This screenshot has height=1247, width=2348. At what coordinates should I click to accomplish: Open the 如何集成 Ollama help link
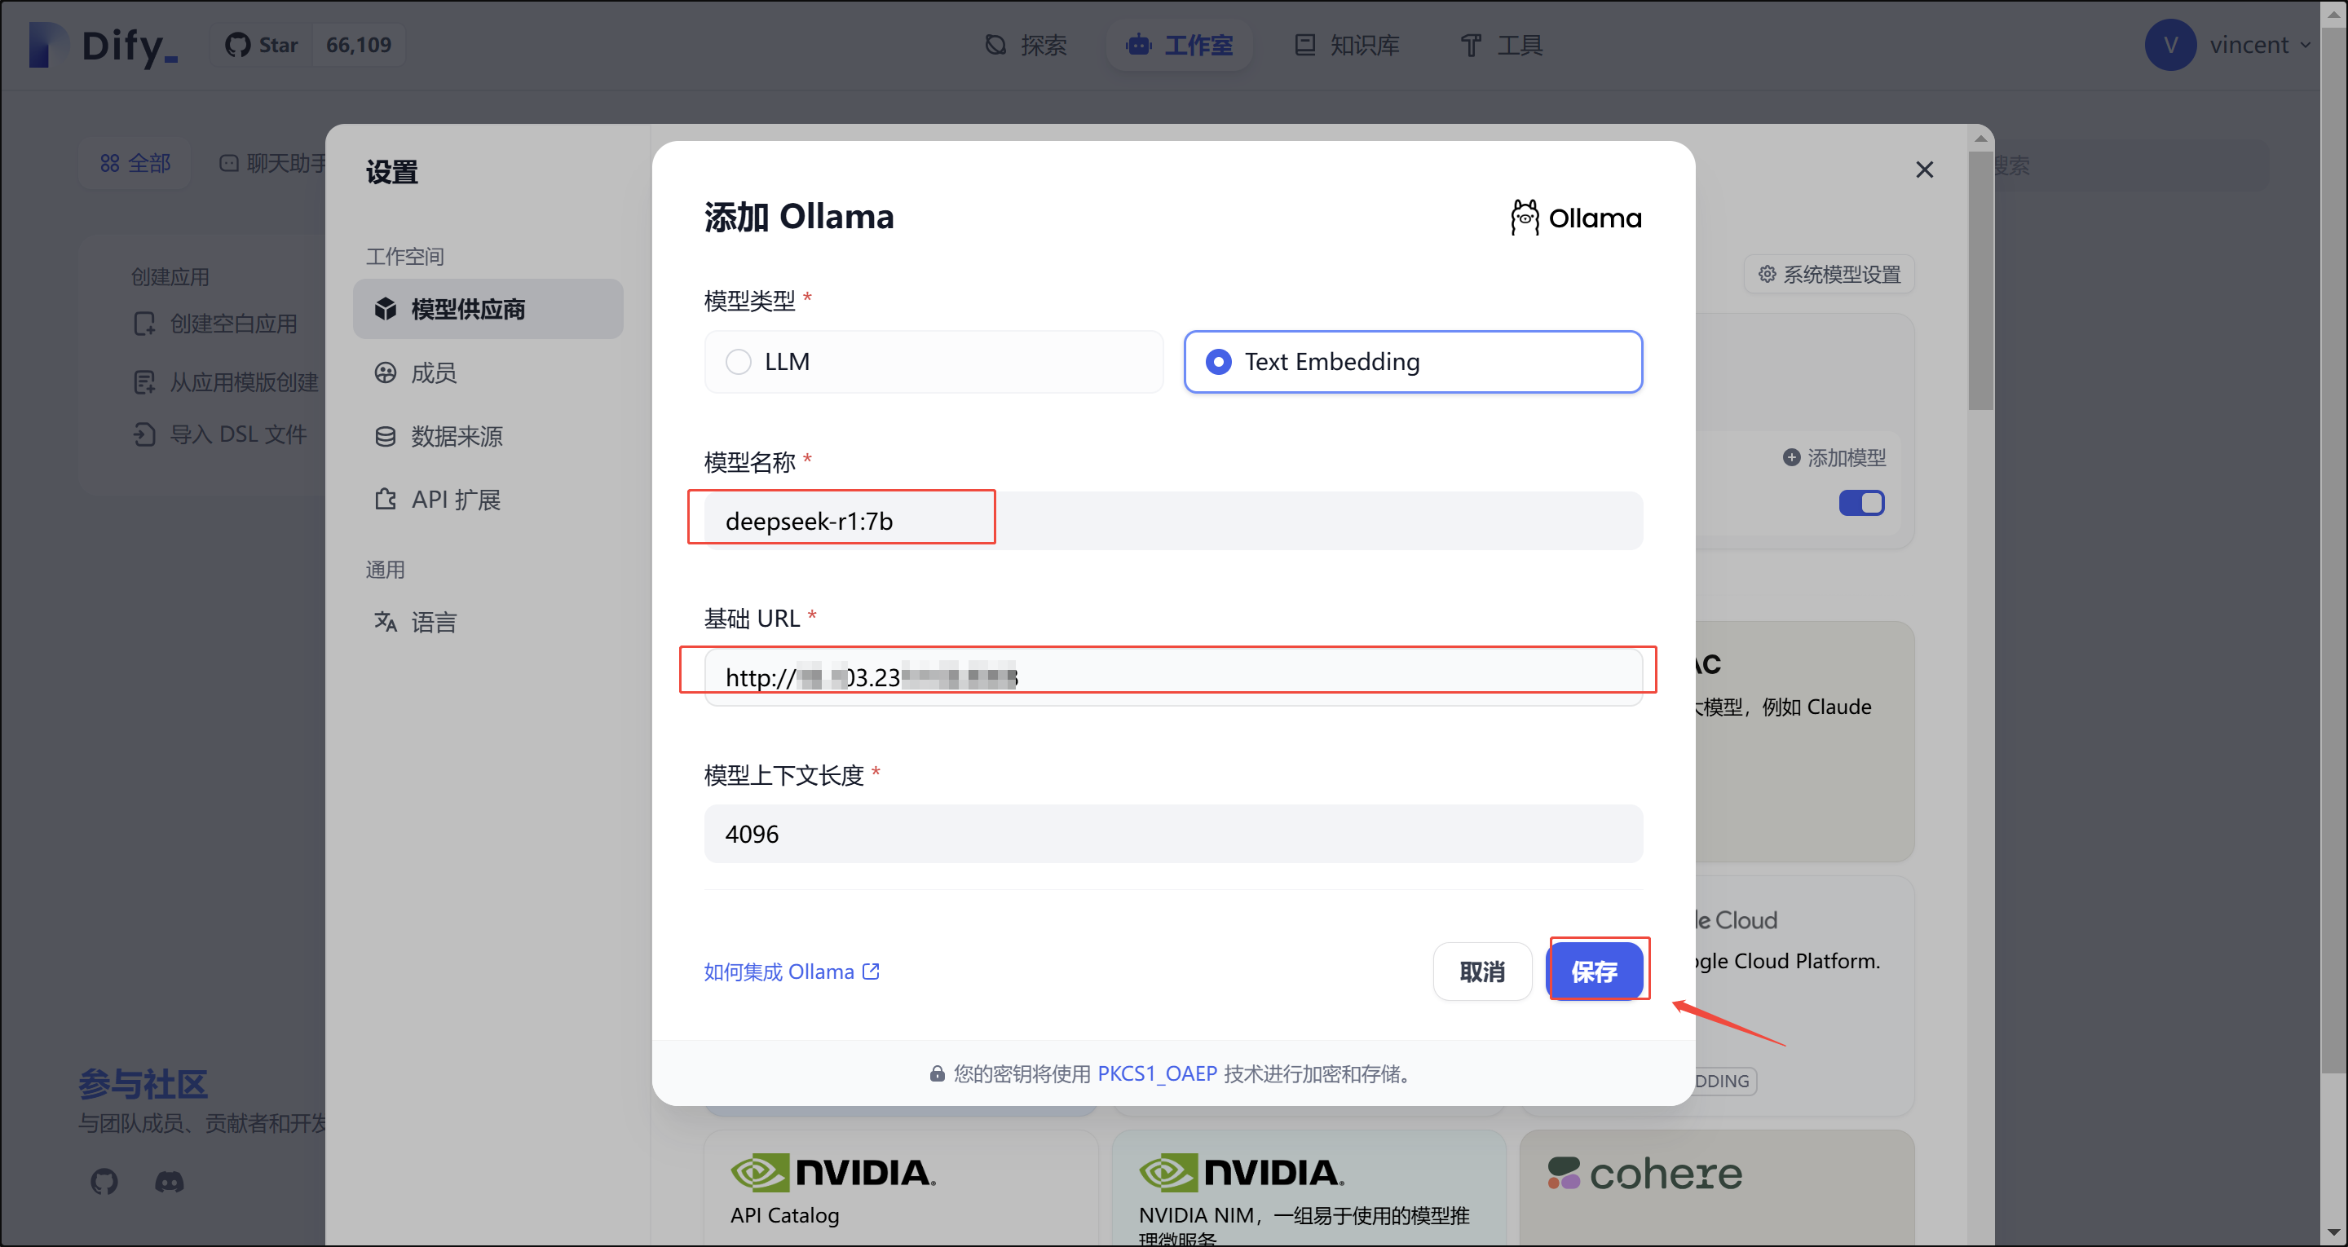791,972
